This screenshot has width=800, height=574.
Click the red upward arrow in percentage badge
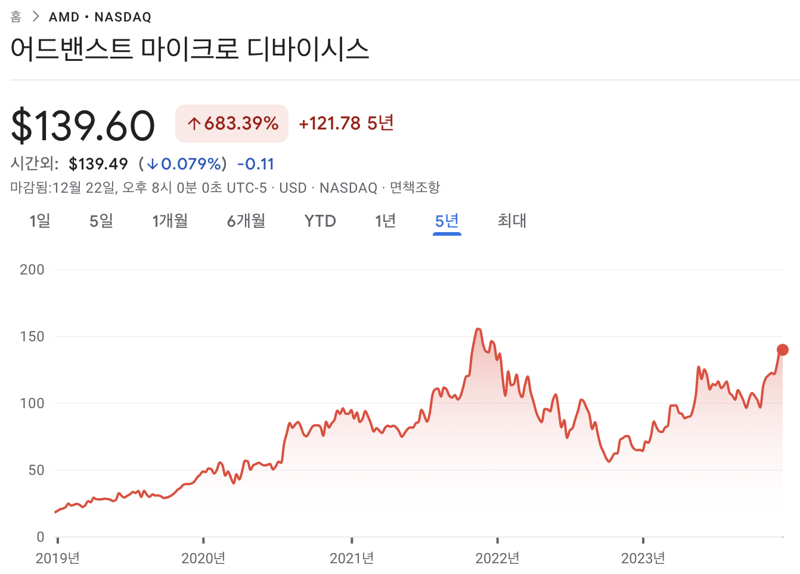[x=193, y=123]
